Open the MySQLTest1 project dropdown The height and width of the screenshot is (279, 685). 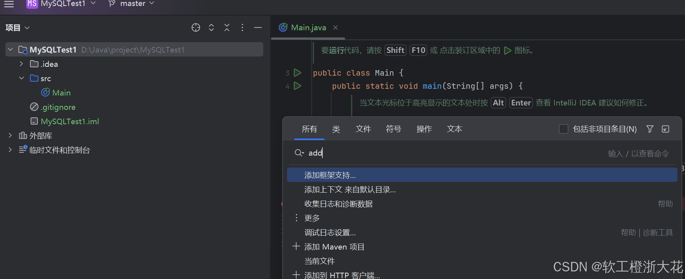(68, 4)
